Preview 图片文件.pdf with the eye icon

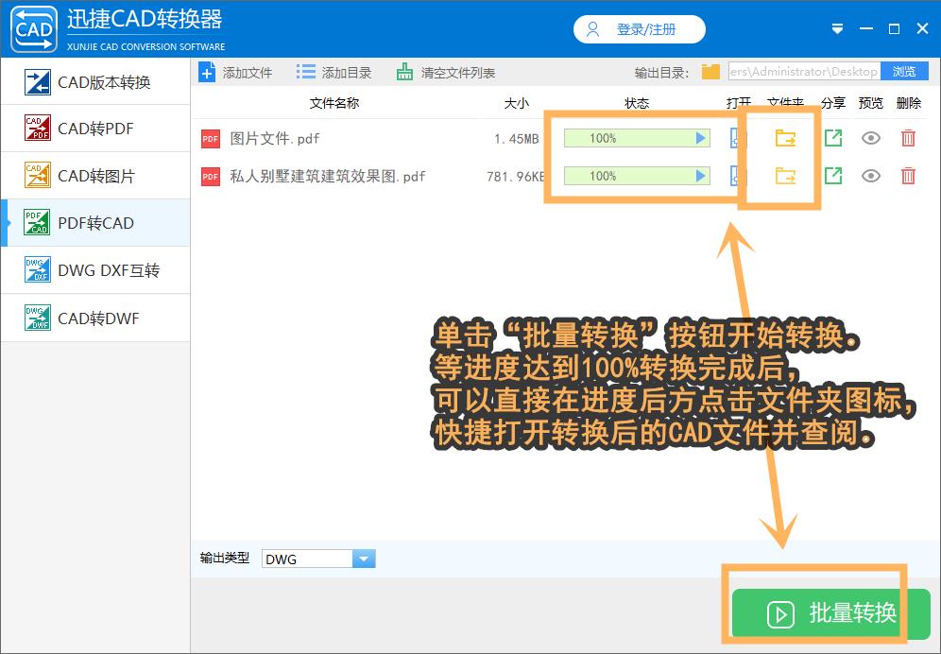[x=870, y=138]
